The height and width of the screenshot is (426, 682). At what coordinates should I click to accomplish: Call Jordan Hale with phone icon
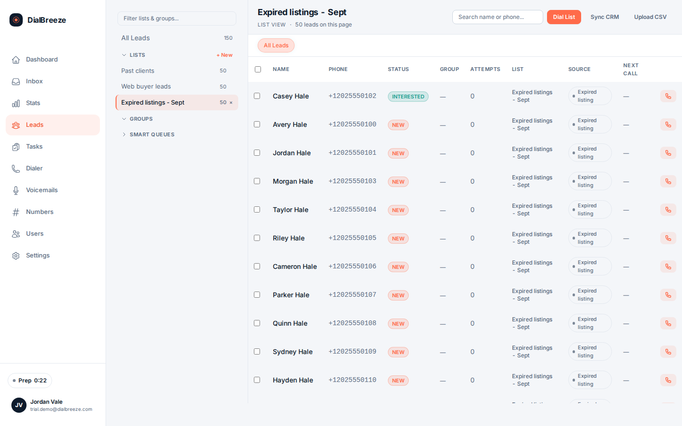pyautogui.click(x=668, y=153)
